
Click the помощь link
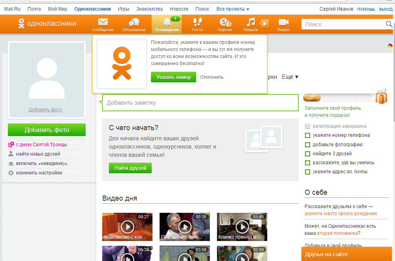[x=366, y=9]
